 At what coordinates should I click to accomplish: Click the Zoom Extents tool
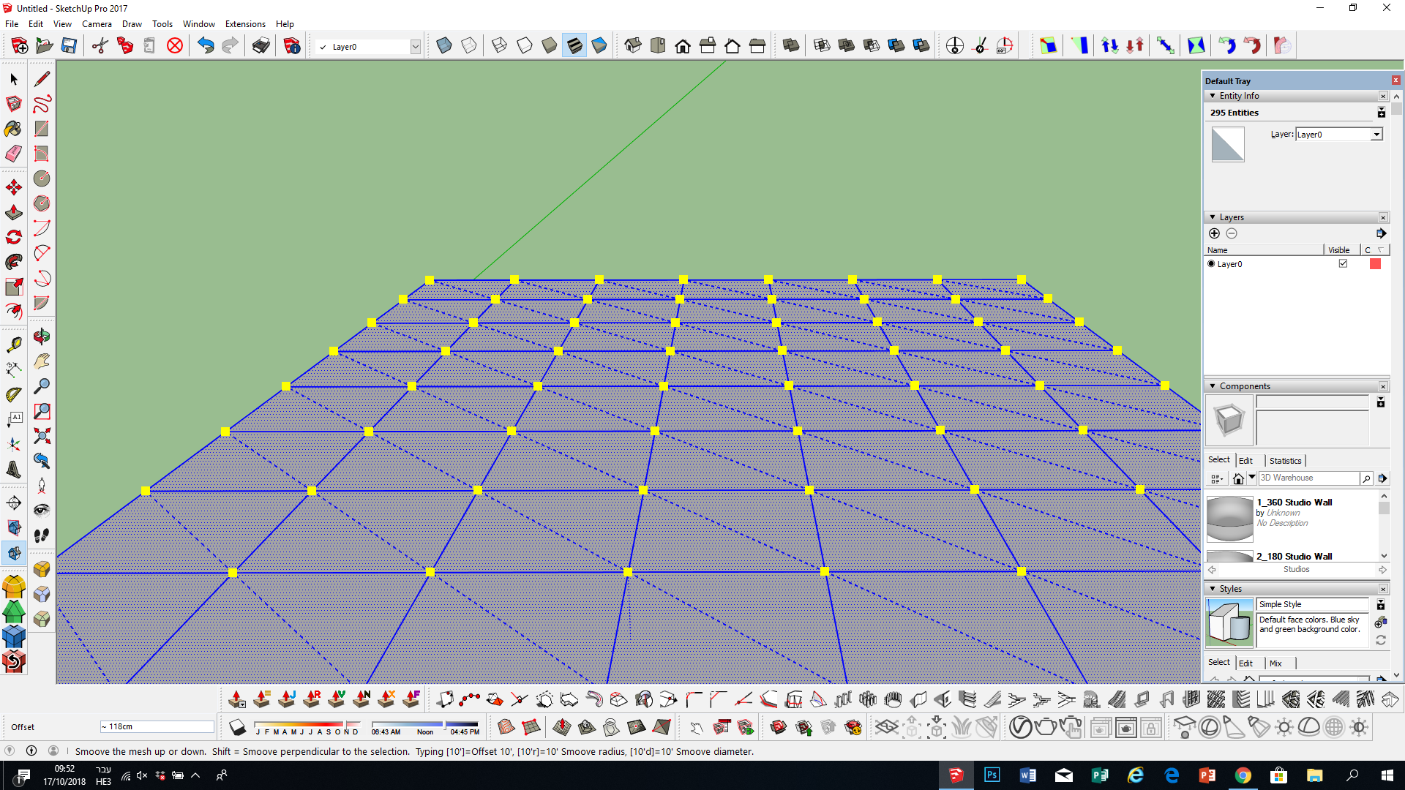(x=42, y=436)
